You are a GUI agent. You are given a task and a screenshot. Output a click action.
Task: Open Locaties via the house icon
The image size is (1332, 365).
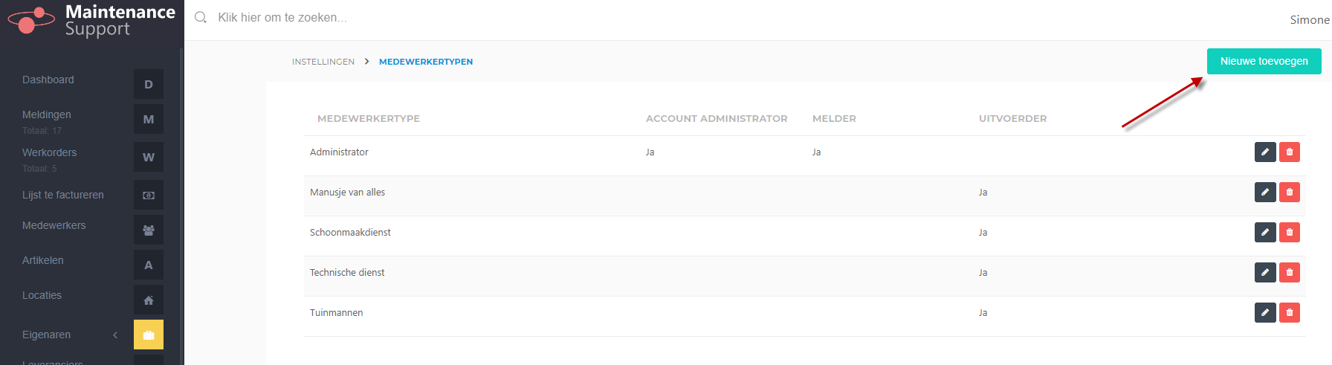149,300
